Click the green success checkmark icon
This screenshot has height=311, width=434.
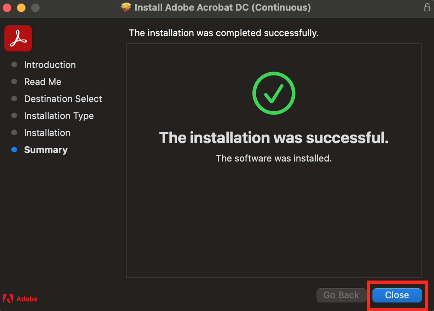click(x=274, y=93)
